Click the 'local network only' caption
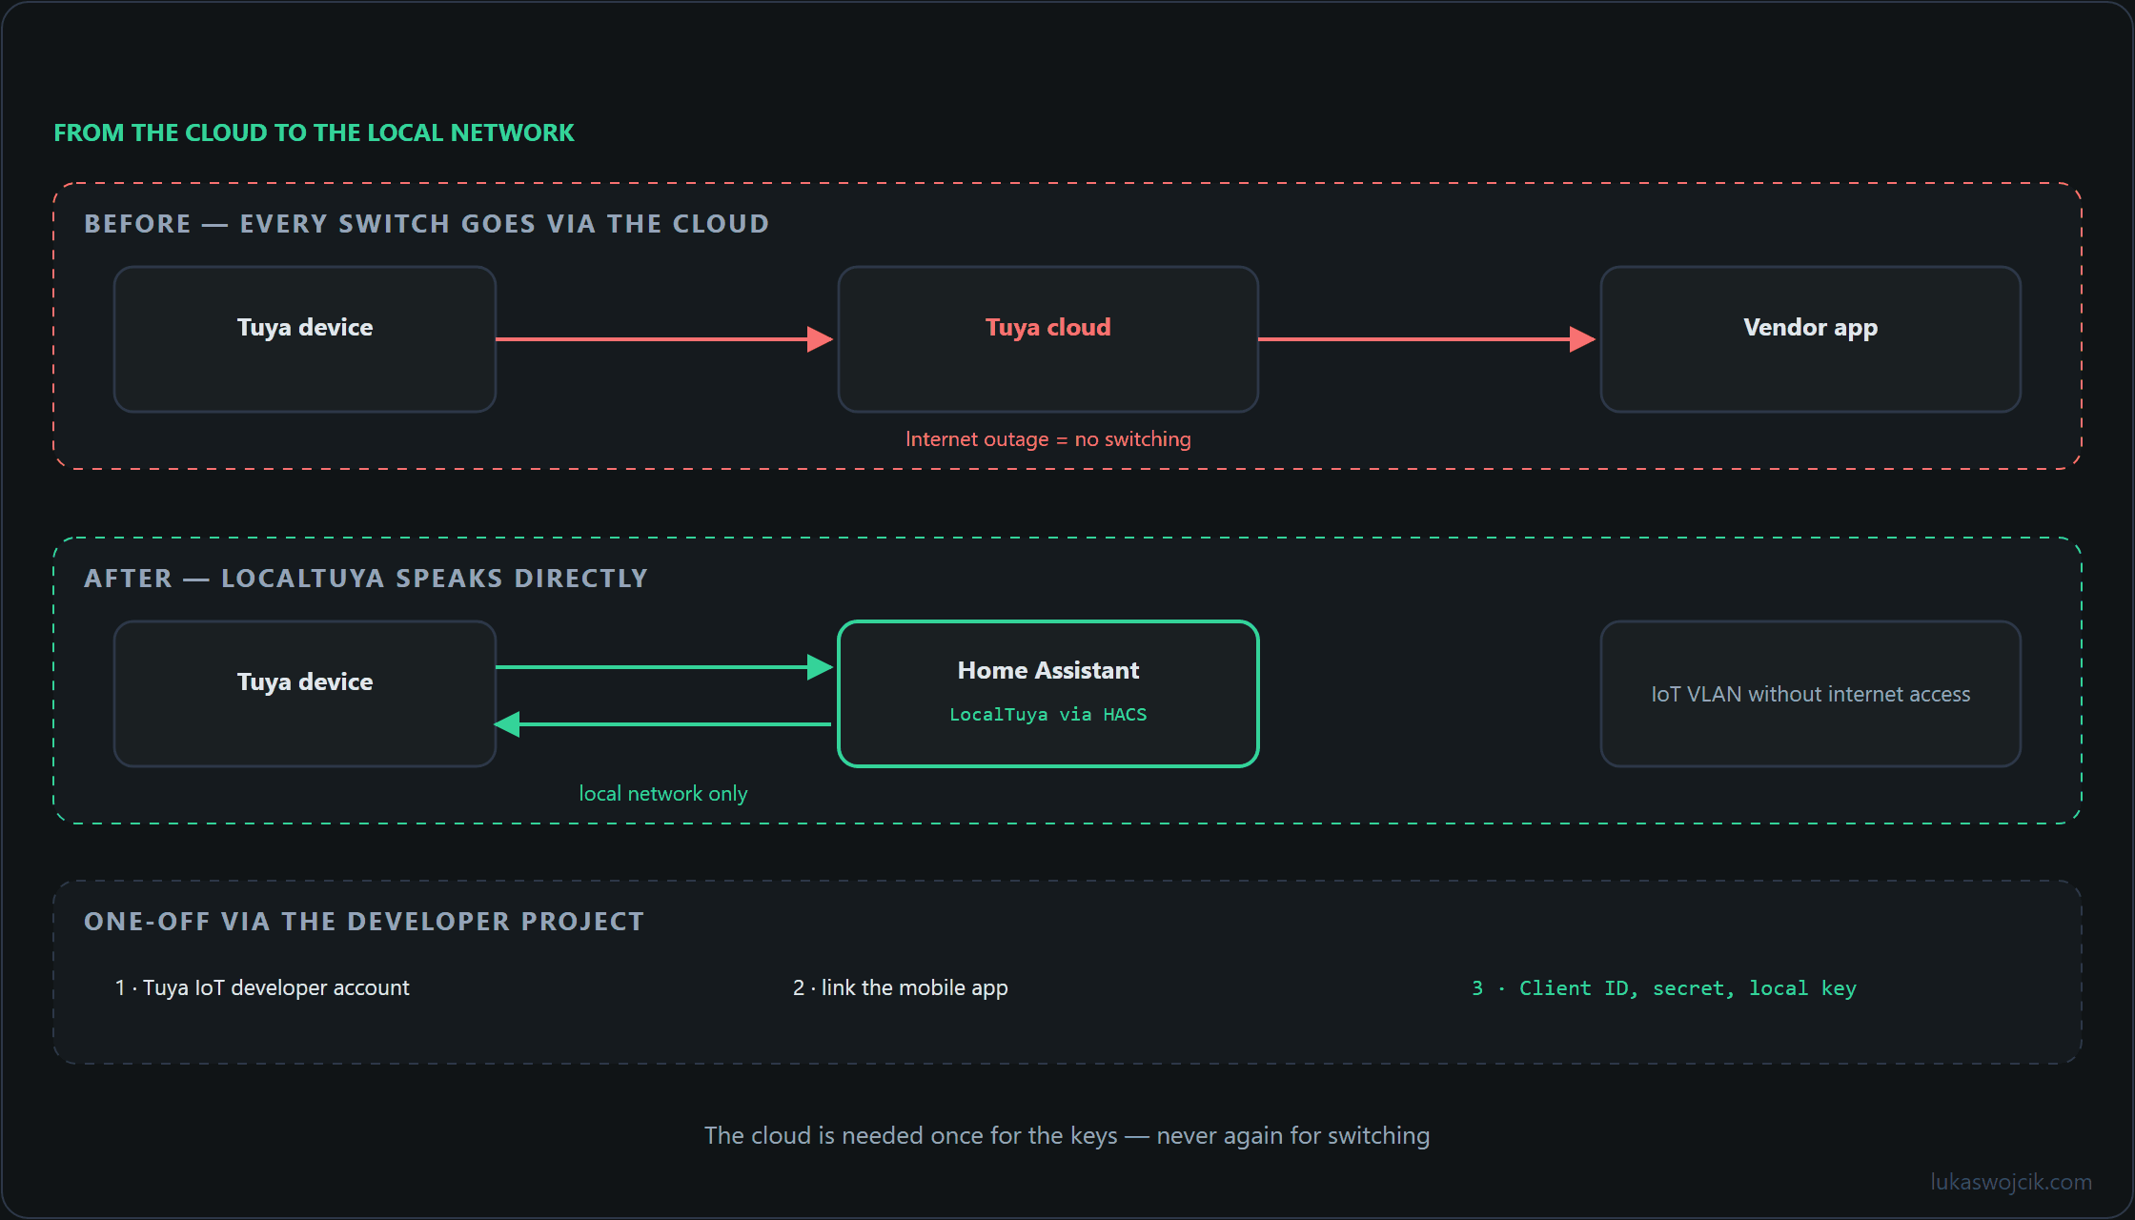 (x=663, y=794)
